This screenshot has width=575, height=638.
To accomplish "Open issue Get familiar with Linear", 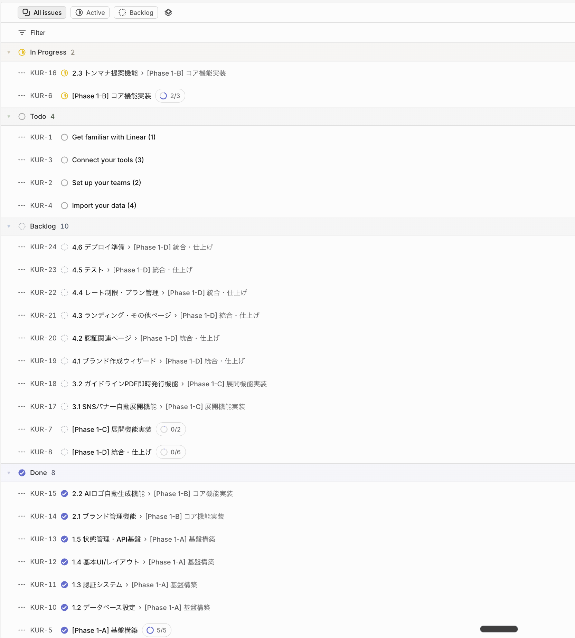I will point(114,137).
